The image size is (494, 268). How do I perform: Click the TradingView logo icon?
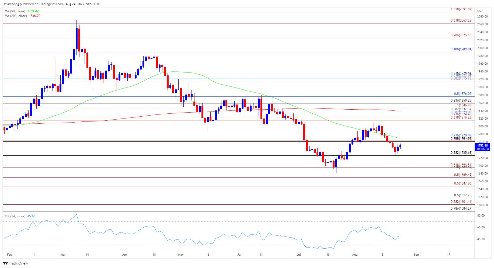pyautogui.click(x=5, y=263)
